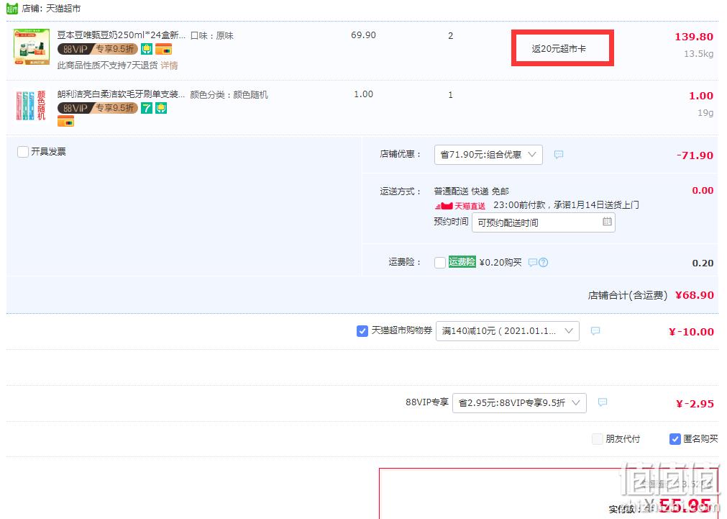Check the 开具发票 checkbox
The image size is (727, 519).
pyautogui.click(x=23, y=152)
